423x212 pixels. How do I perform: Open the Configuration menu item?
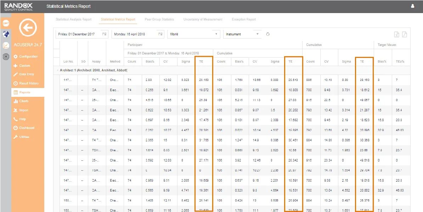(x=28, y=57)
